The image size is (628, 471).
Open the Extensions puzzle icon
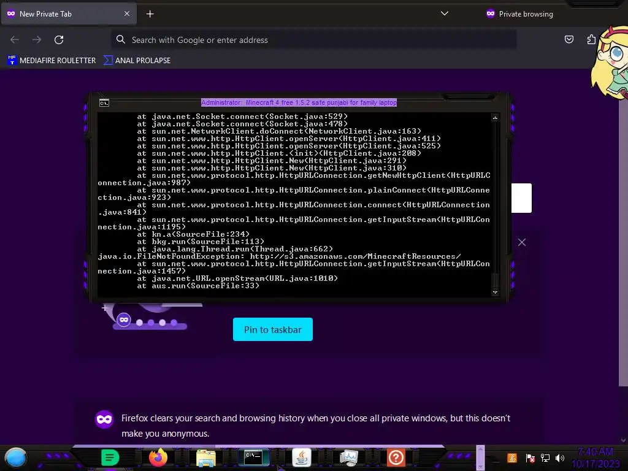591,39
